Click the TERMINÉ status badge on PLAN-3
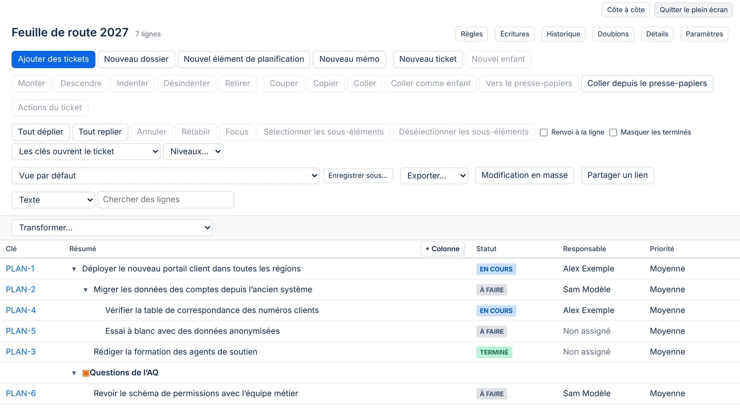This screenshot has height=410, width=740. coord(494,352)
